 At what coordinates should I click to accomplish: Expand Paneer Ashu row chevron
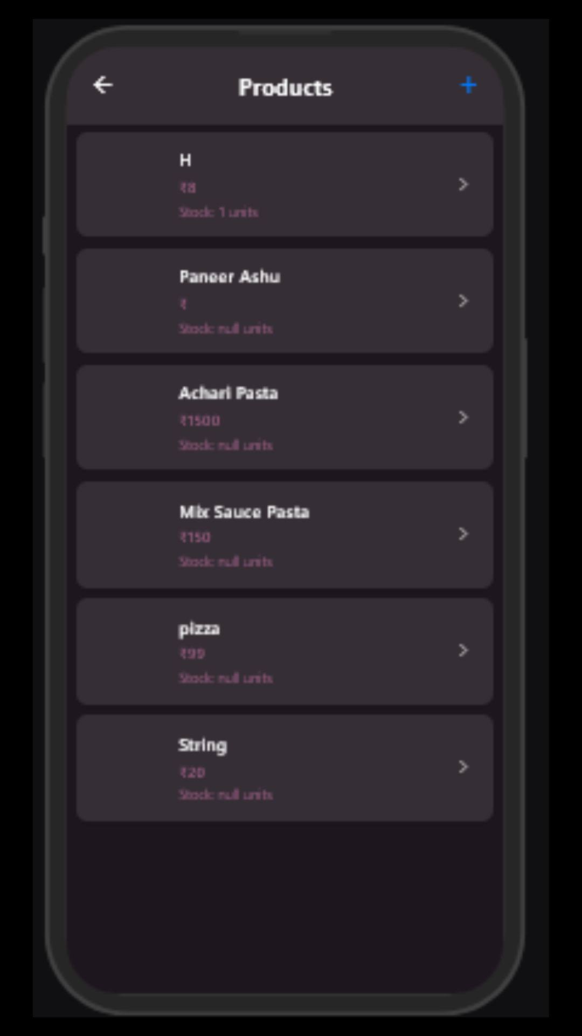(x=463, y=301)
